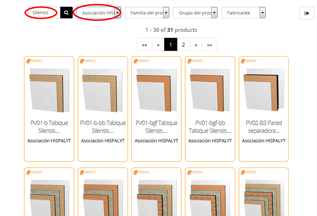Open the Grupo del producto dropdown

195,13
